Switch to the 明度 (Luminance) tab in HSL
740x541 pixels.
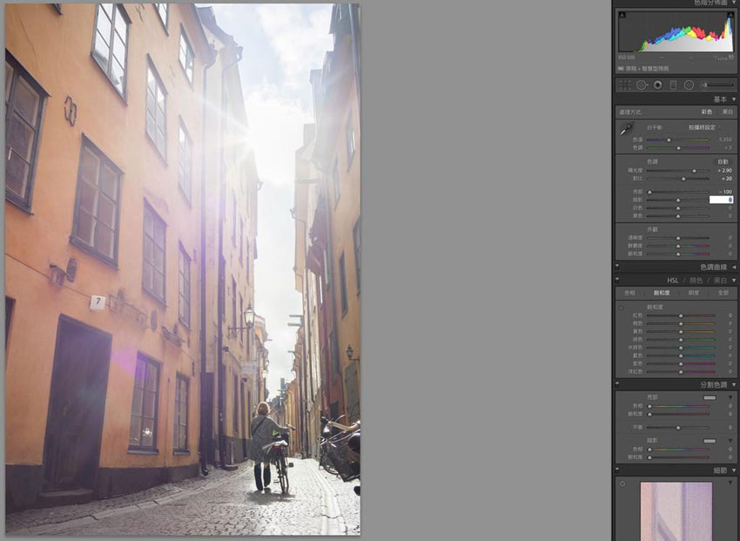(x=693, y=294)
